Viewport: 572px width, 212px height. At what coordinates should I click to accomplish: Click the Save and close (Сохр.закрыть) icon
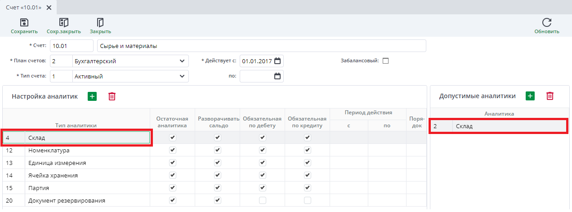coord(63,22)
